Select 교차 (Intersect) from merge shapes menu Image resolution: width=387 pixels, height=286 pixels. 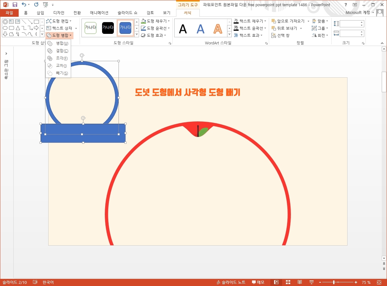pyautogui.click(x=58, y=66)
